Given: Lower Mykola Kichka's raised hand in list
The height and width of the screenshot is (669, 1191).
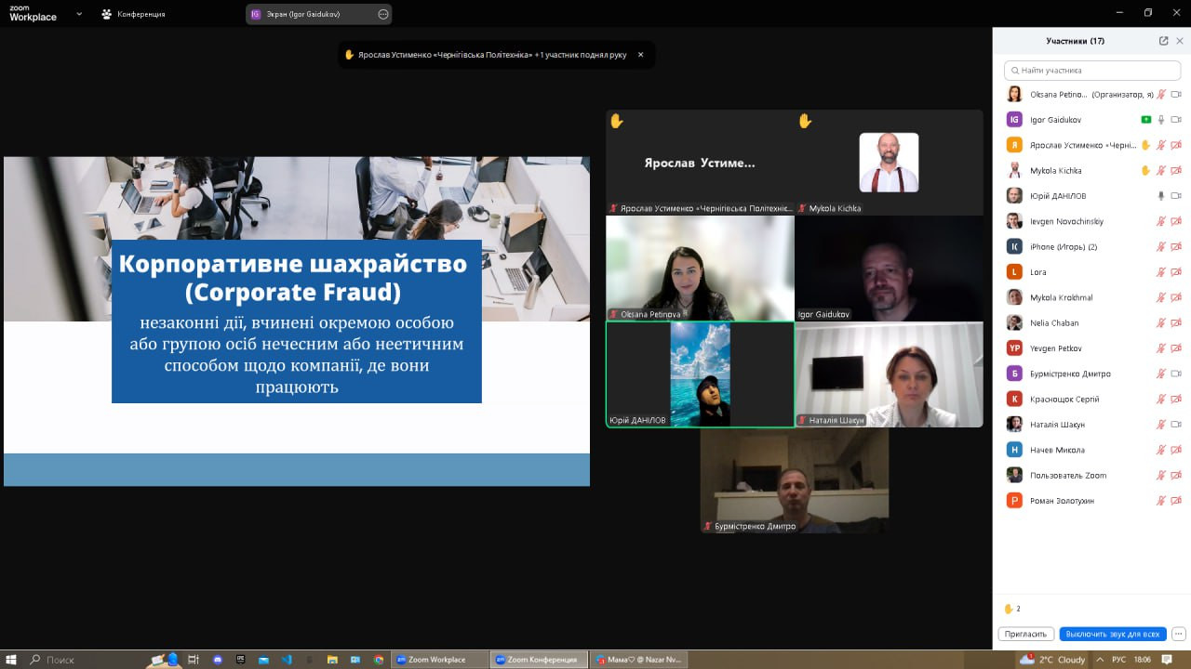Looking at the screenshot, I should tap(1145, 171).
